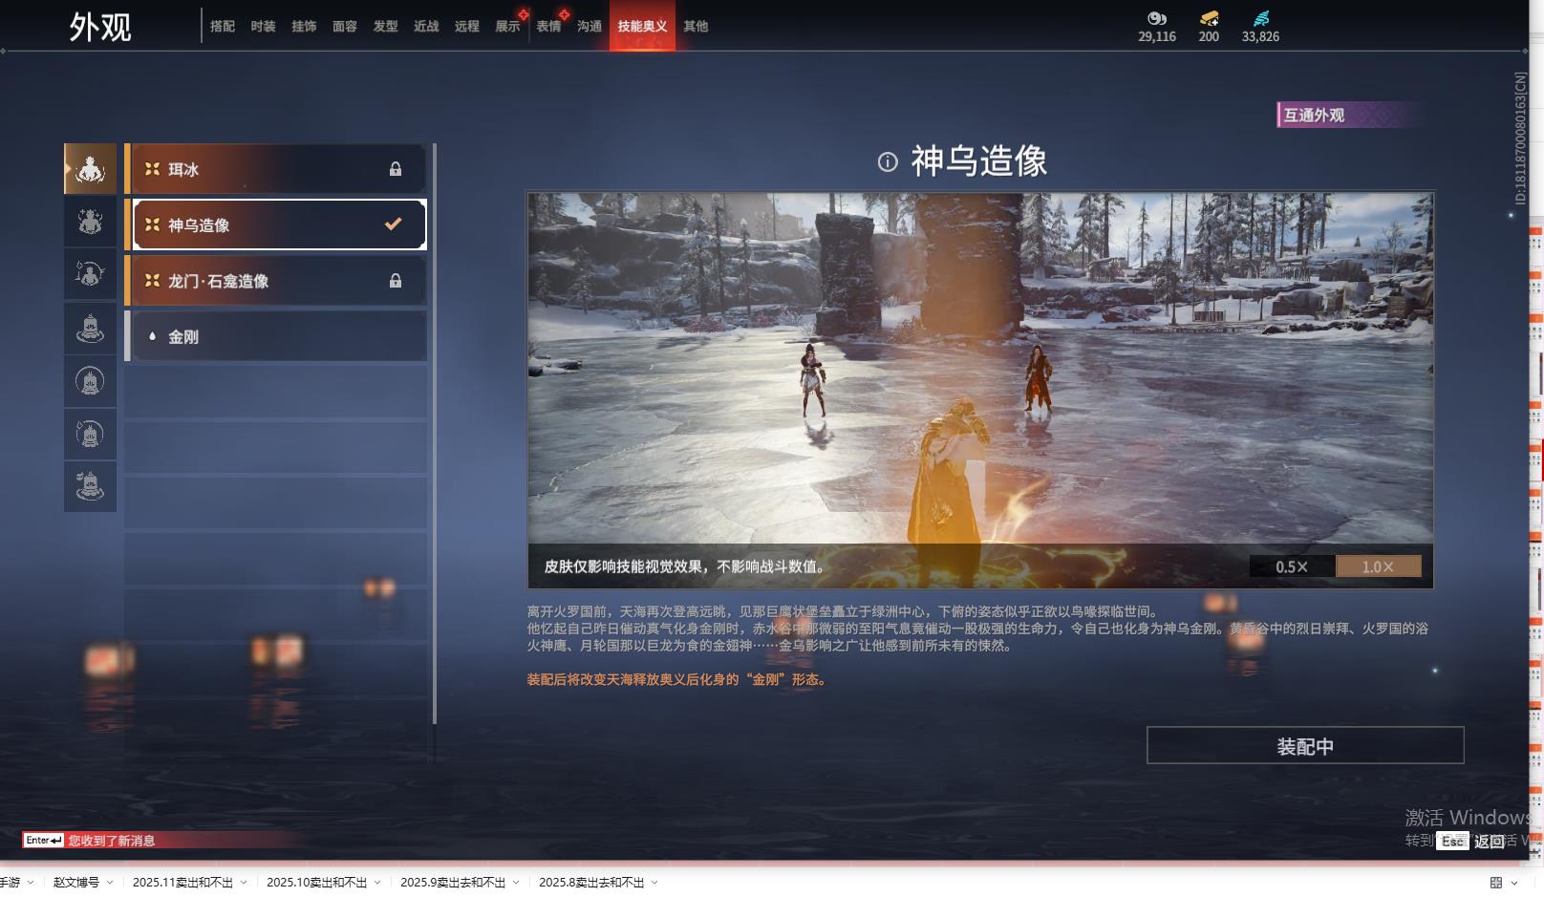Open the 表情 tab
The image size is (1544, 897).
(x=548, y=27)
